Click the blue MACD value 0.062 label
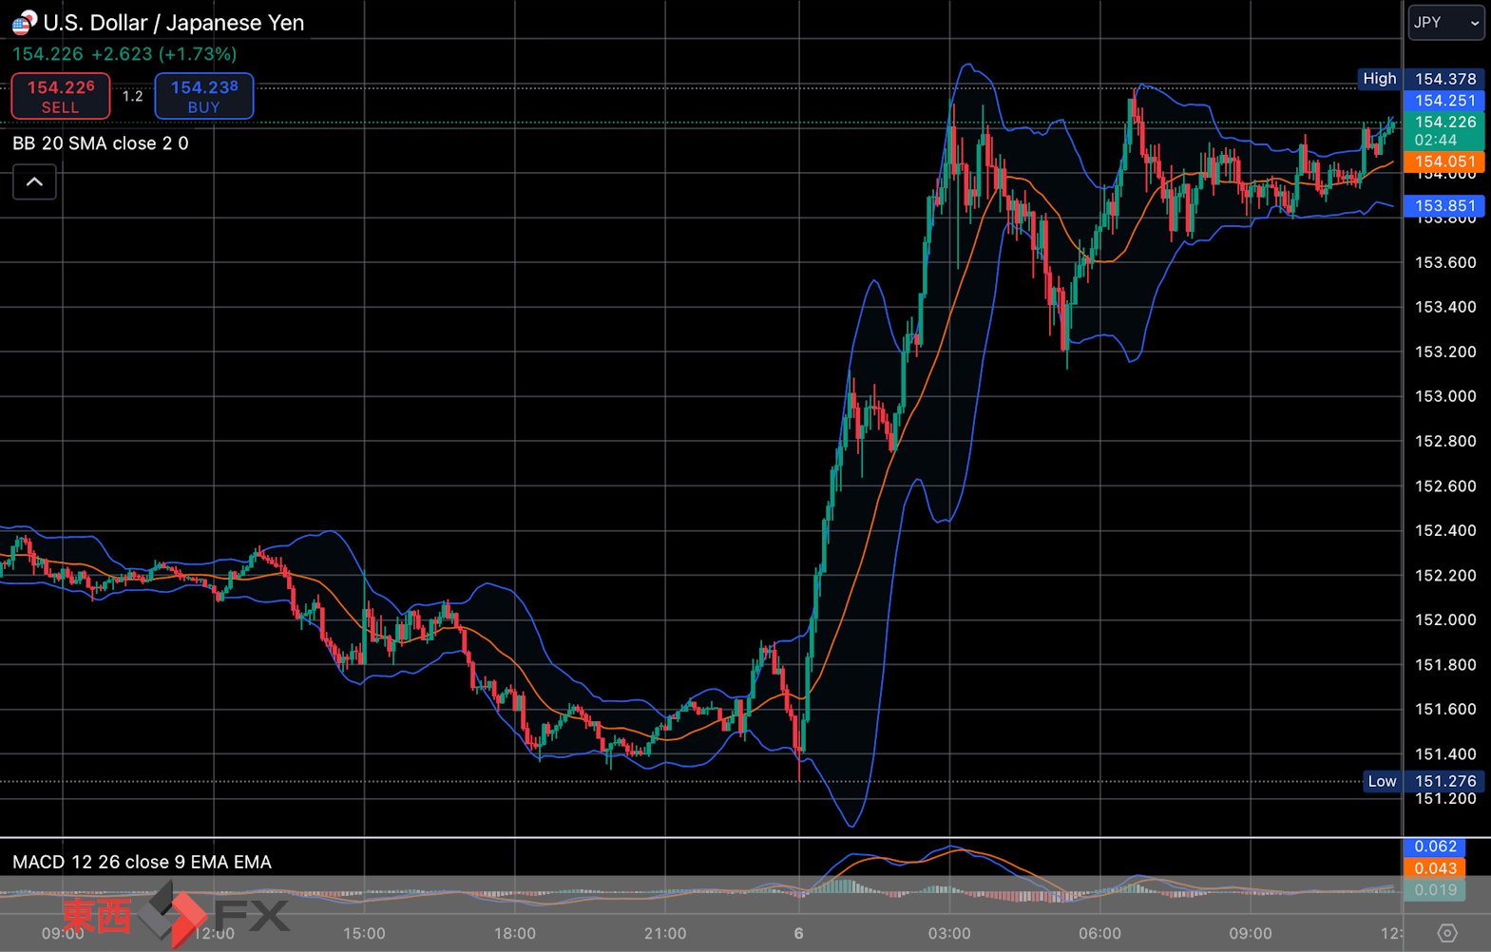 pos(1435,847)
